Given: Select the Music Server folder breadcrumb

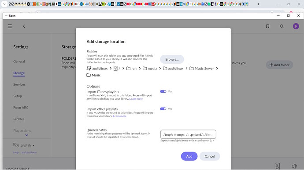Looking at the screenshot, I should (202, 69).
